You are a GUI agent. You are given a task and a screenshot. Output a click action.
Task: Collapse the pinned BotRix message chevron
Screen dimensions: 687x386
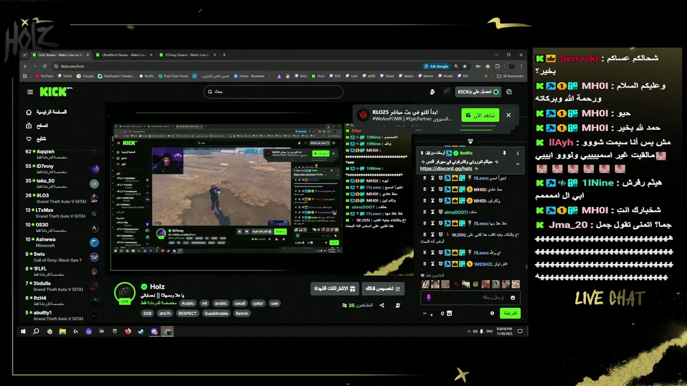(517, 164)
